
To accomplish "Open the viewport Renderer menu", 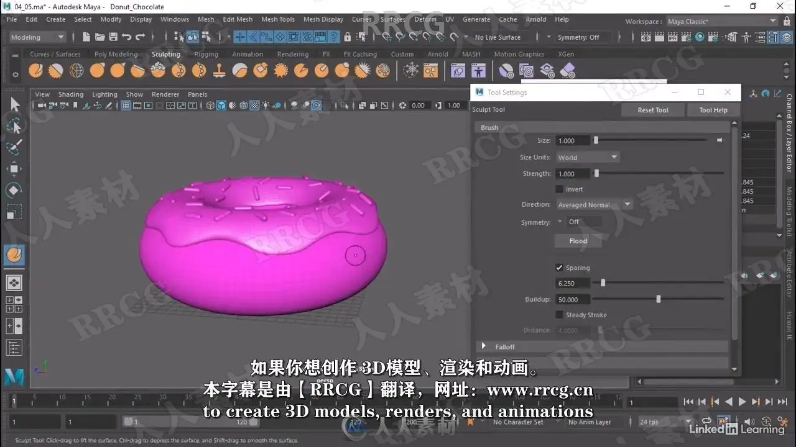I will (165, 94).
